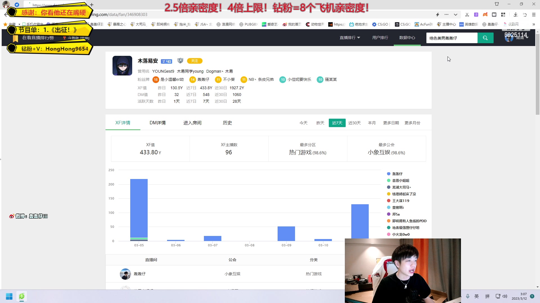Open the Windows Start button
Image resolution: width=540 pixels, height=303 pixels.
(9, 296)
